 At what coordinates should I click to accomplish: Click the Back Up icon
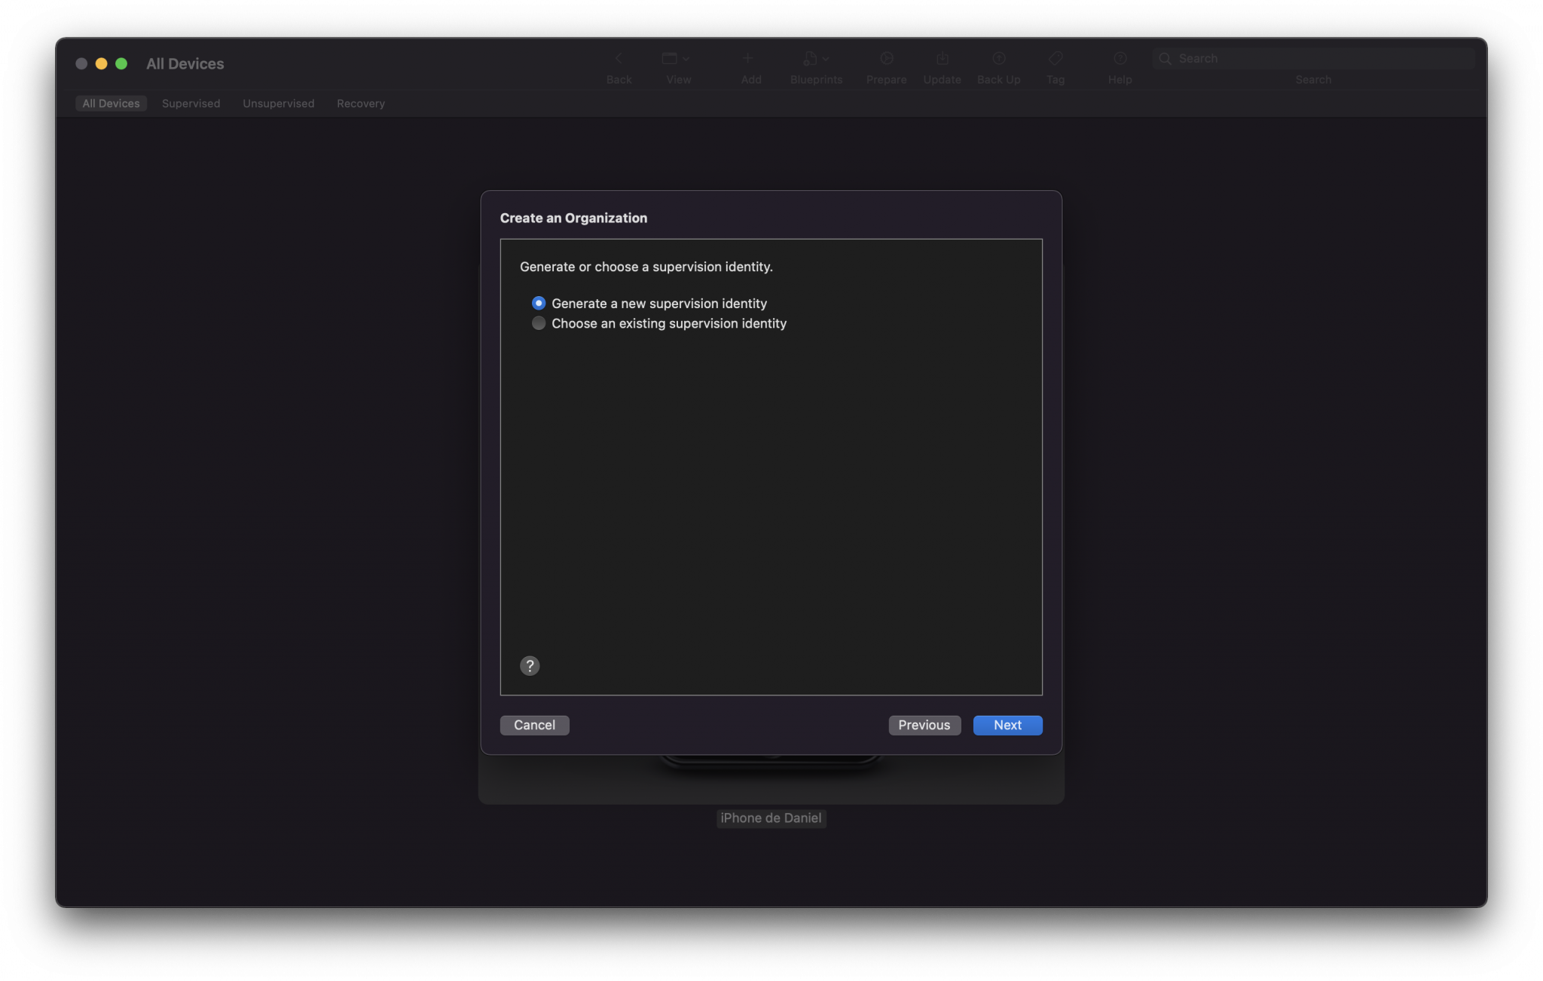pyautogui.click(x=998, y=58)
